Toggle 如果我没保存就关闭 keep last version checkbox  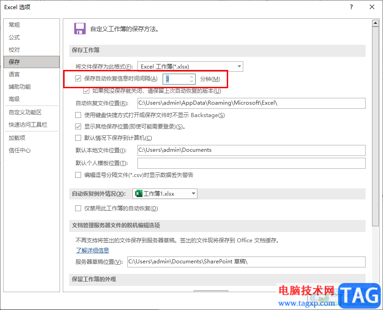86,91
